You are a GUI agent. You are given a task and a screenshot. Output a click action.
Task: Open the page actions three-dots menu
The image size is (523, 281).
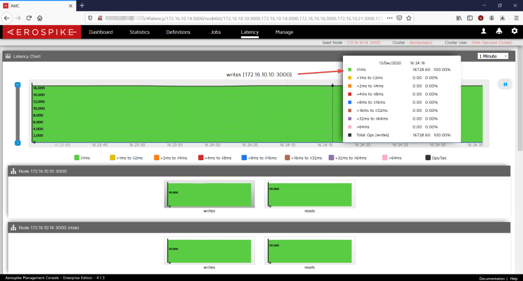click(390, 18)
